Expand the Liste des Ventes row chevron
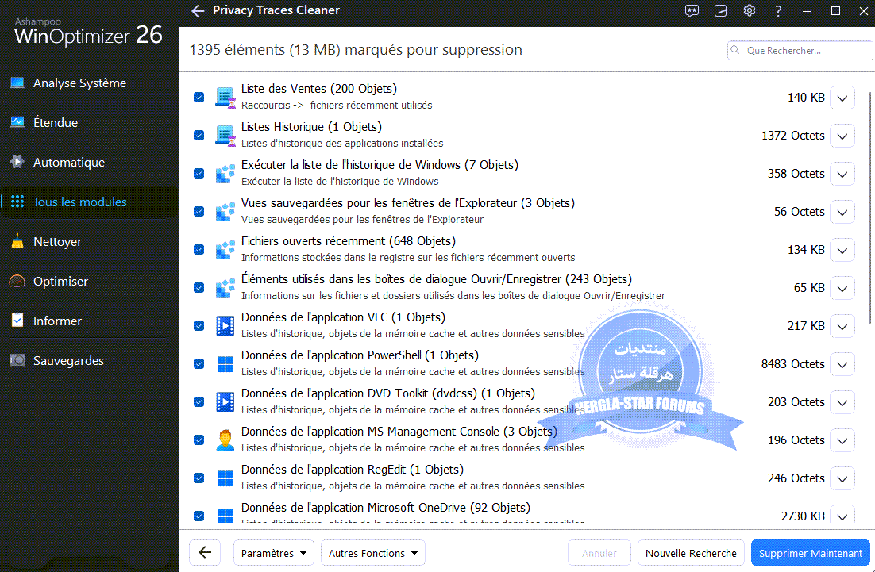875x572 pixels. click(x=842, y=98)
